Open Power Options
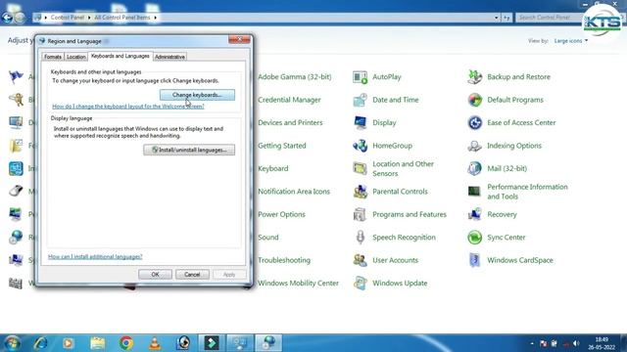Image resolution: width=627 pixels, height=352 pixels. (281, 214)
